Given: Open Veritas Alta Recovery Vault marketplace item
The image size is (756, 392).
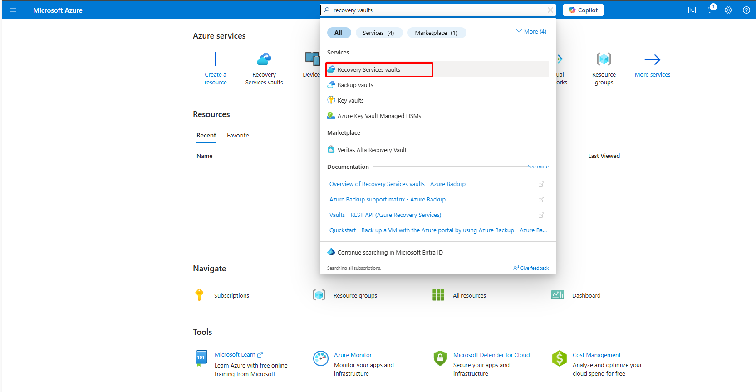Looking at the screenshot, I should (437, 150).
